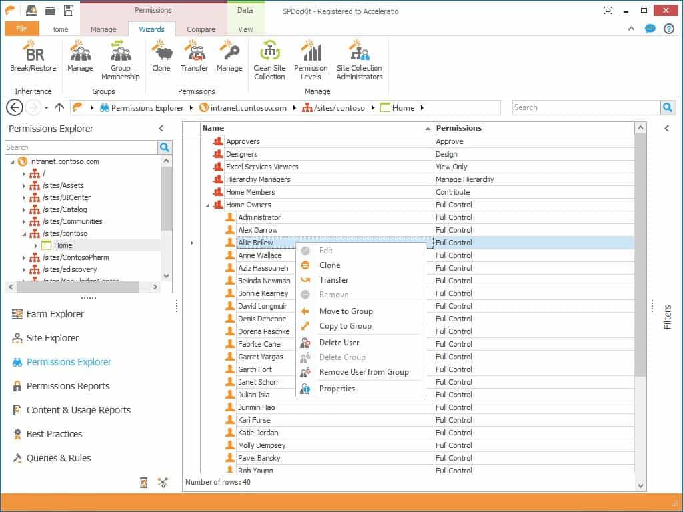Open the File menu tab
This screenshot has height=512, width=683.
point(22,29)
